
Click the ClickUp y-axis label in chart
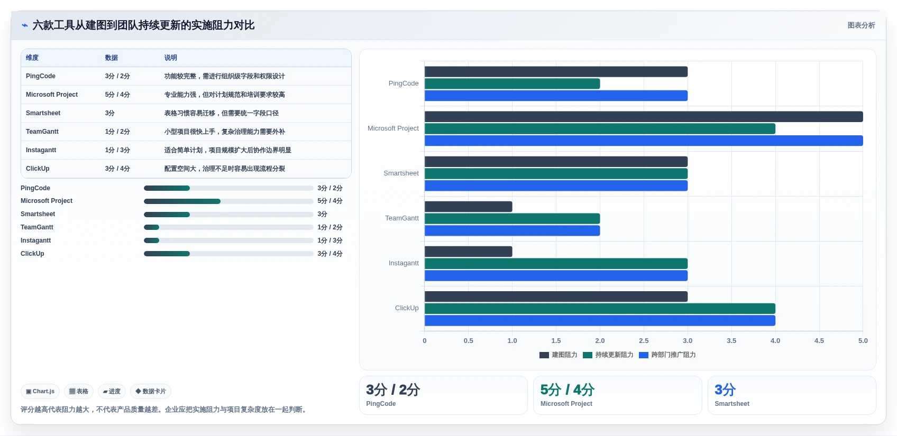407,308
